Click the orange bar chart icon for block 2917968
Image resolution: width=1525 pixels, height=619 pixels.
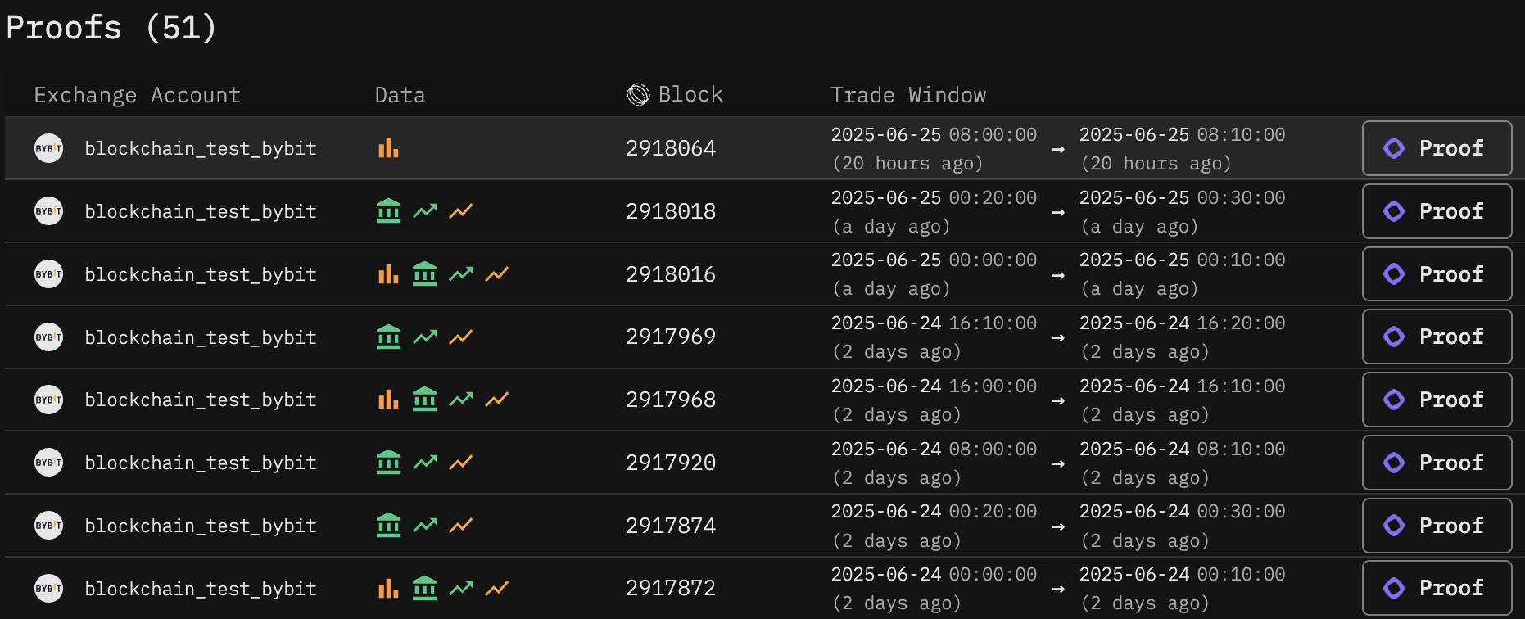coord(388,400)
